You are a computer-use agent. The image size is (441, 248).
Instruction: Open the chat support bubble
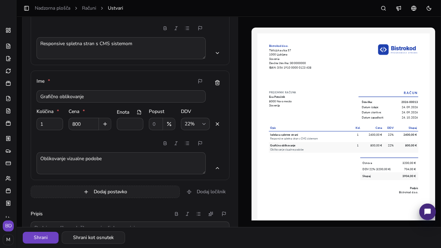428,212
